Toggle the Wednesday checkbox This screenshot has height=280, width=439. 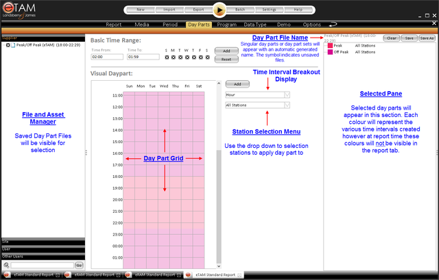click(187, 58)
